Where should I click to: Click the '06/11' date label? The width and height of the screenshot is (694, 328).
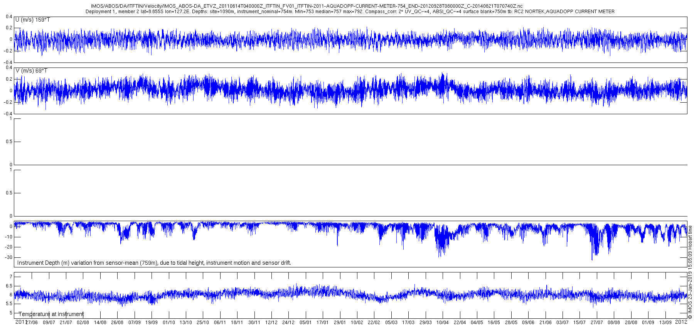tap(220, 323)
